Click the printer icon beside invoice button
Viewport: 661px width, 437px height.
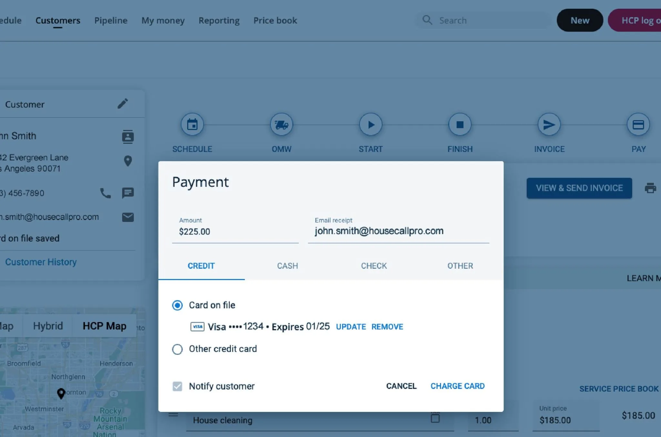pos(650,188)
